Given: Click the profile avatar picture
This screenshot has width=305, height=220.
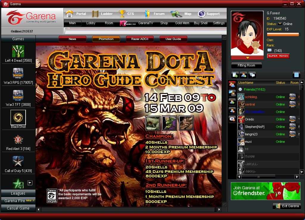Looking at the screenshot, I should [x=247, y=33].
